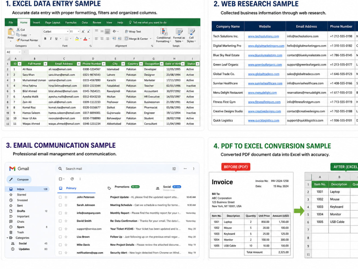Click the Decrease Font Size icon
Screen dimensions: 358x269
(88, 32)
